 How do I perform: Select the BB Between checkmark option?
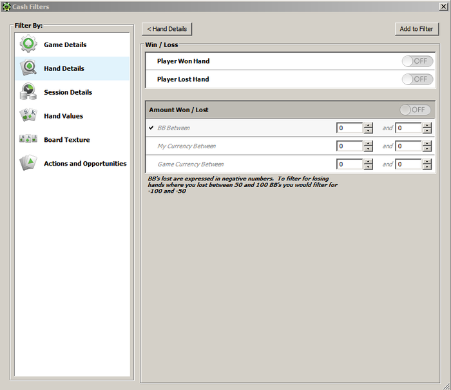coord(151,128)
